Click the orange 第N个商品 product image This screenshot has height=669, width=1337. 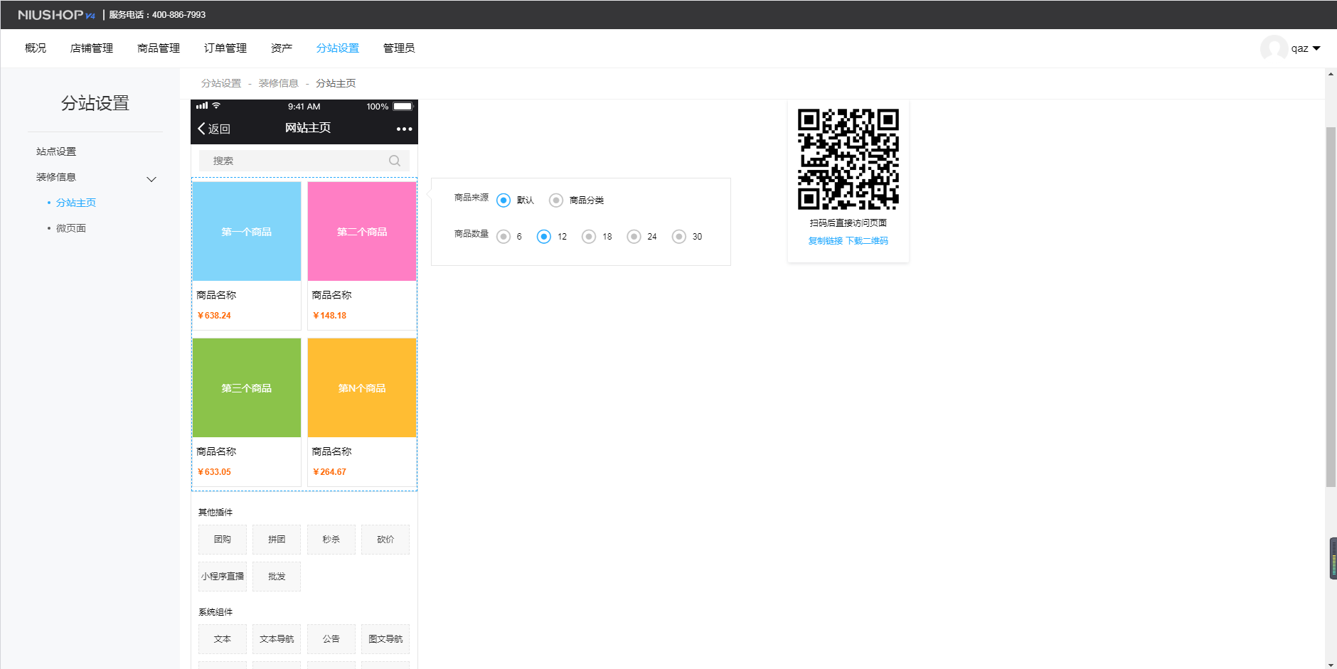point(362,387)
